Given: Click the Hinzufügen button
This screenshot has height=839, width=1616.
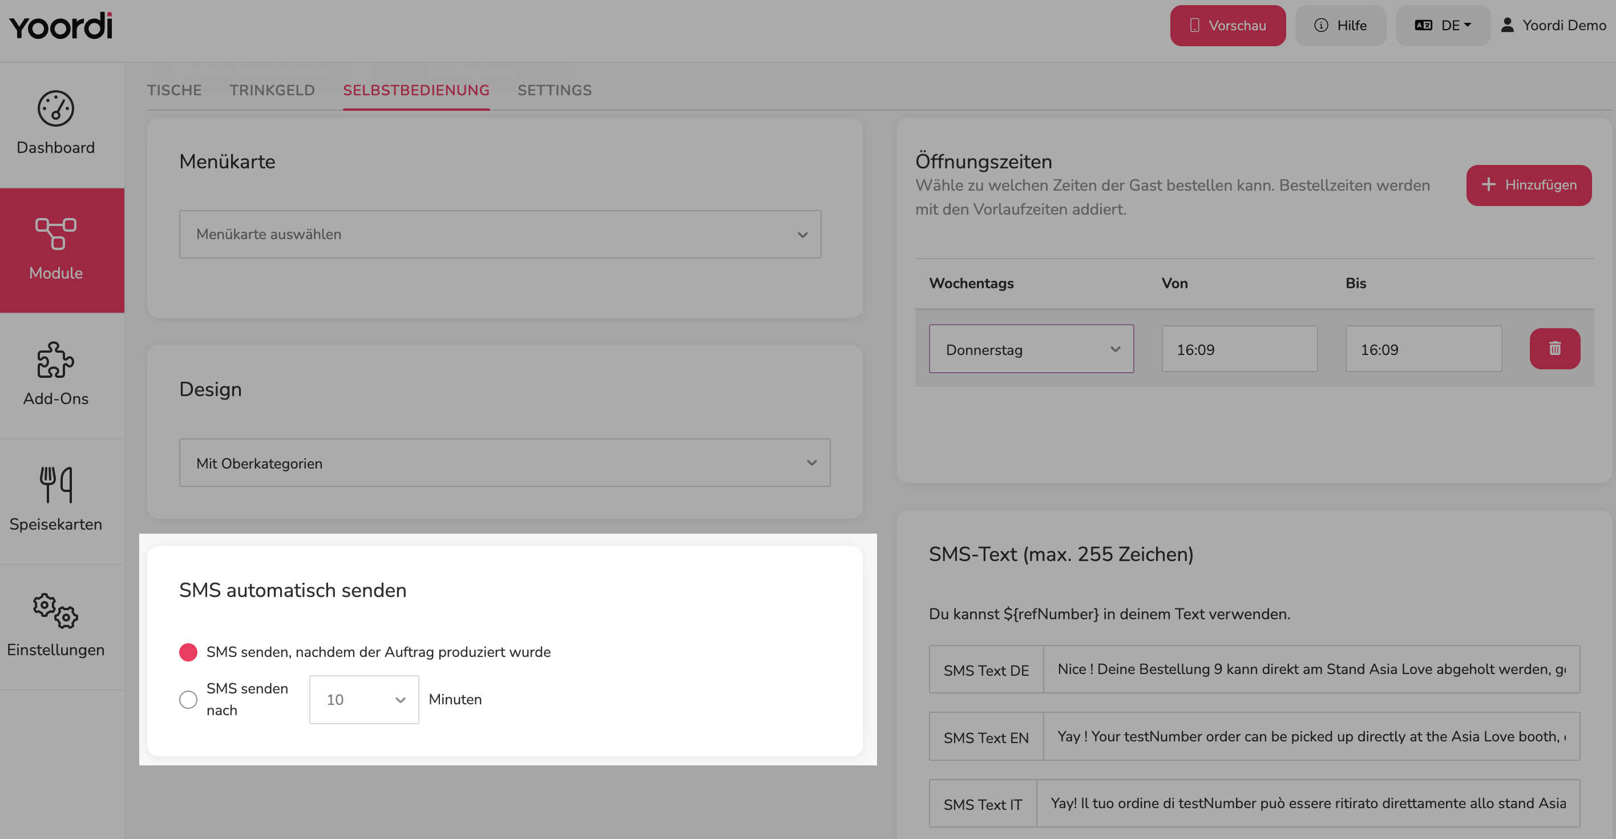Looking at the screenshot, I should 1528,185.
